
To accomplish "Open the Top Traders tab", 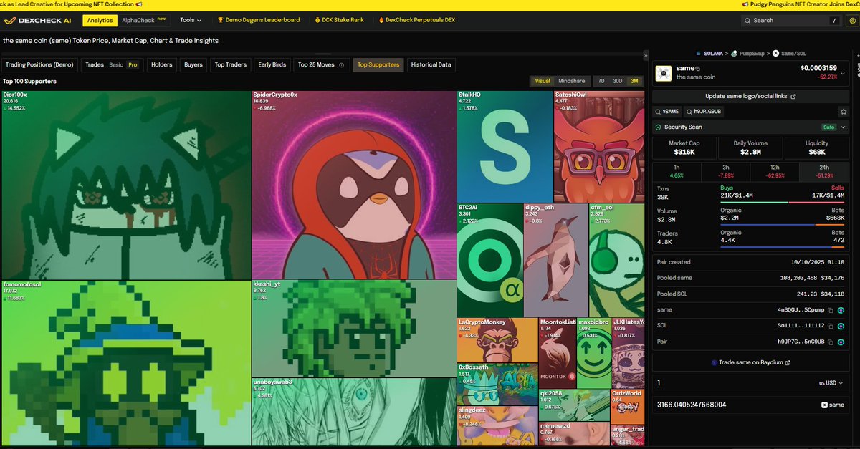I will tap(231, 64).
